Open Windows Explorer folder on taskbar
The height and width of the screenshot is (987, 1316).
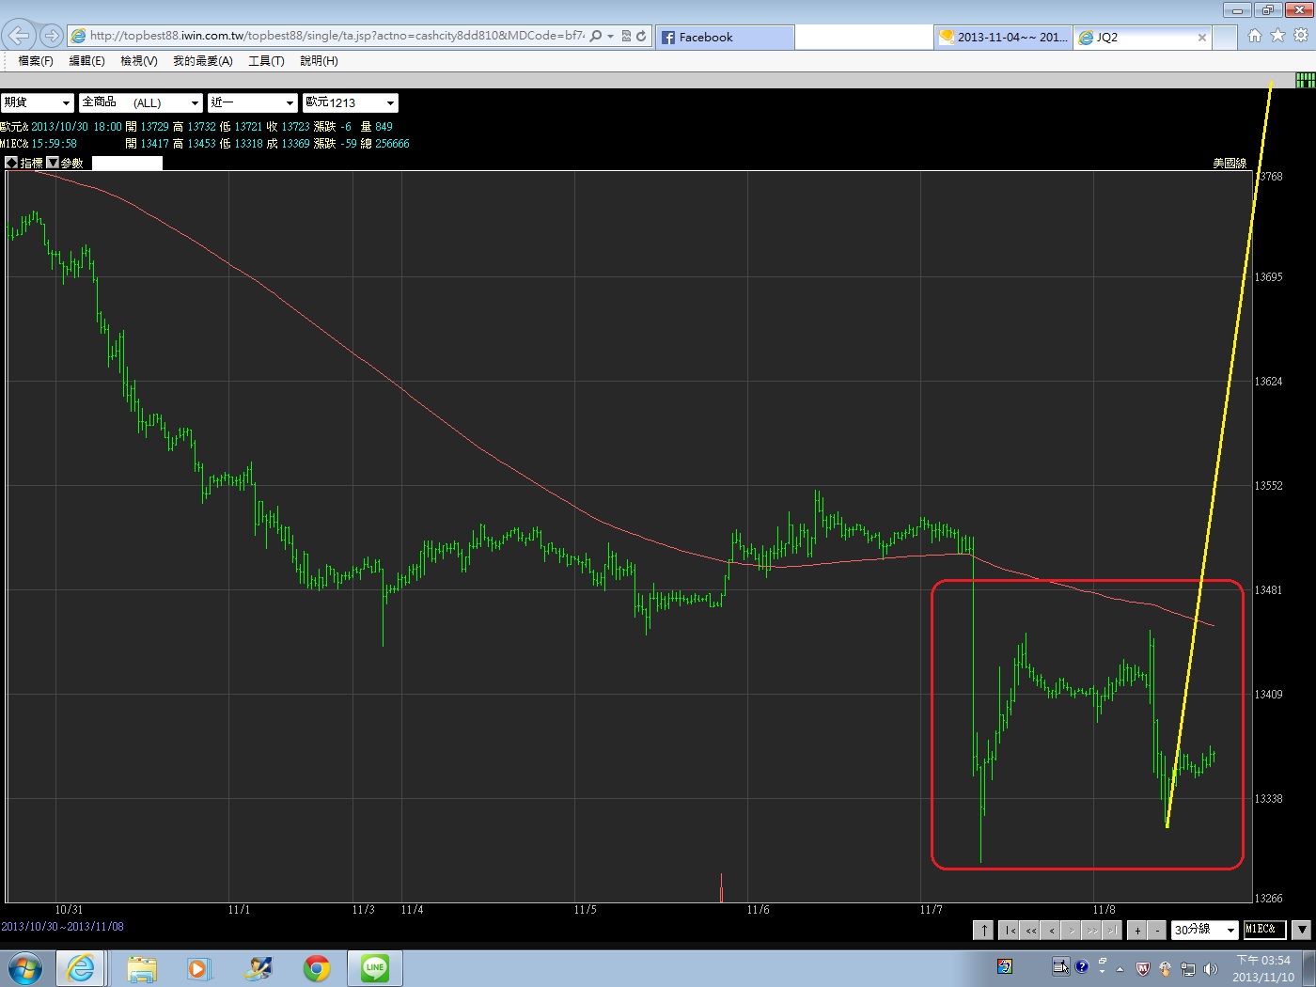(x=142, y=968)
